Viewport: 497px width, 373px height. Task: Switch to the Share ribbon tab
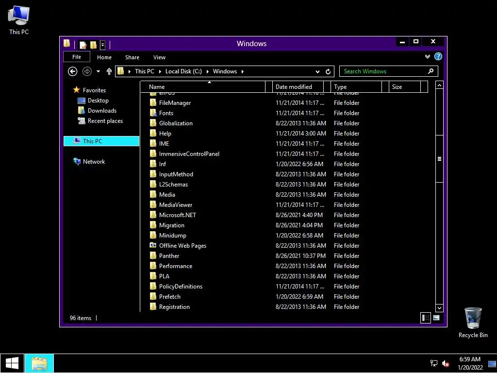pos(132,57)
